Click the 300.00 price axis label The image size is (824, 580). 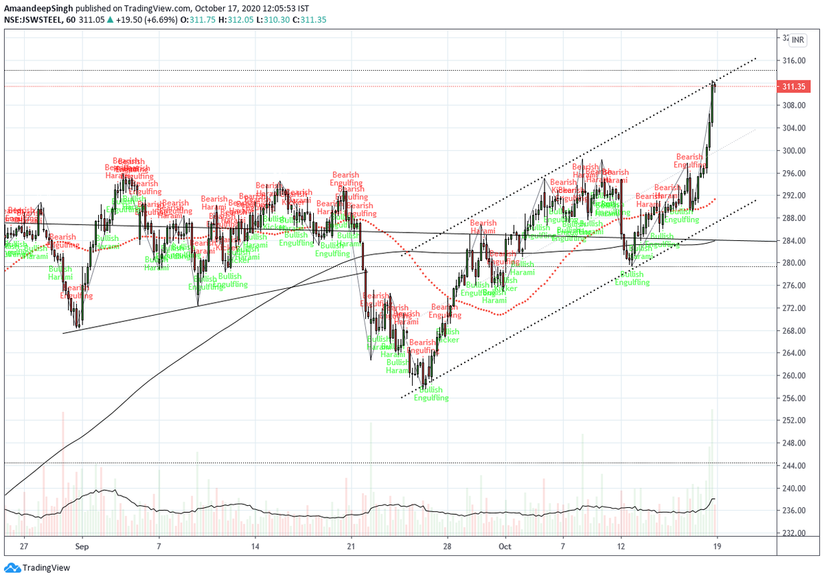[794, 151]
